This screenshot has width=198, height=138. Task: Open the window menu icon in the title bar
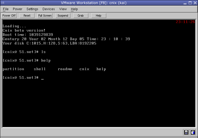click(x=3, y=3)
